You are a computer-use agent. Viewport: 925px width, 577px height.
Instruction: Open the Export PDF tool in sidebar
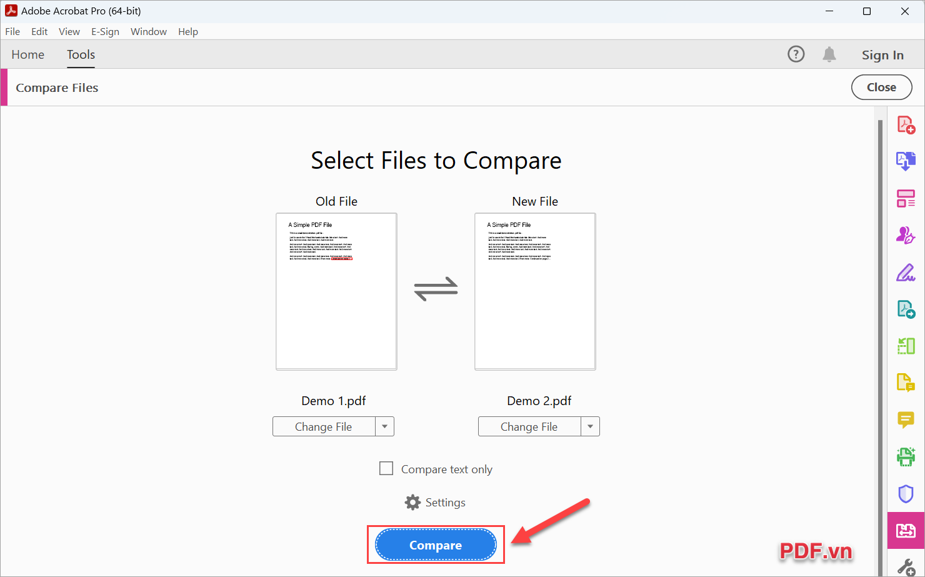click(x=906, y=161)
